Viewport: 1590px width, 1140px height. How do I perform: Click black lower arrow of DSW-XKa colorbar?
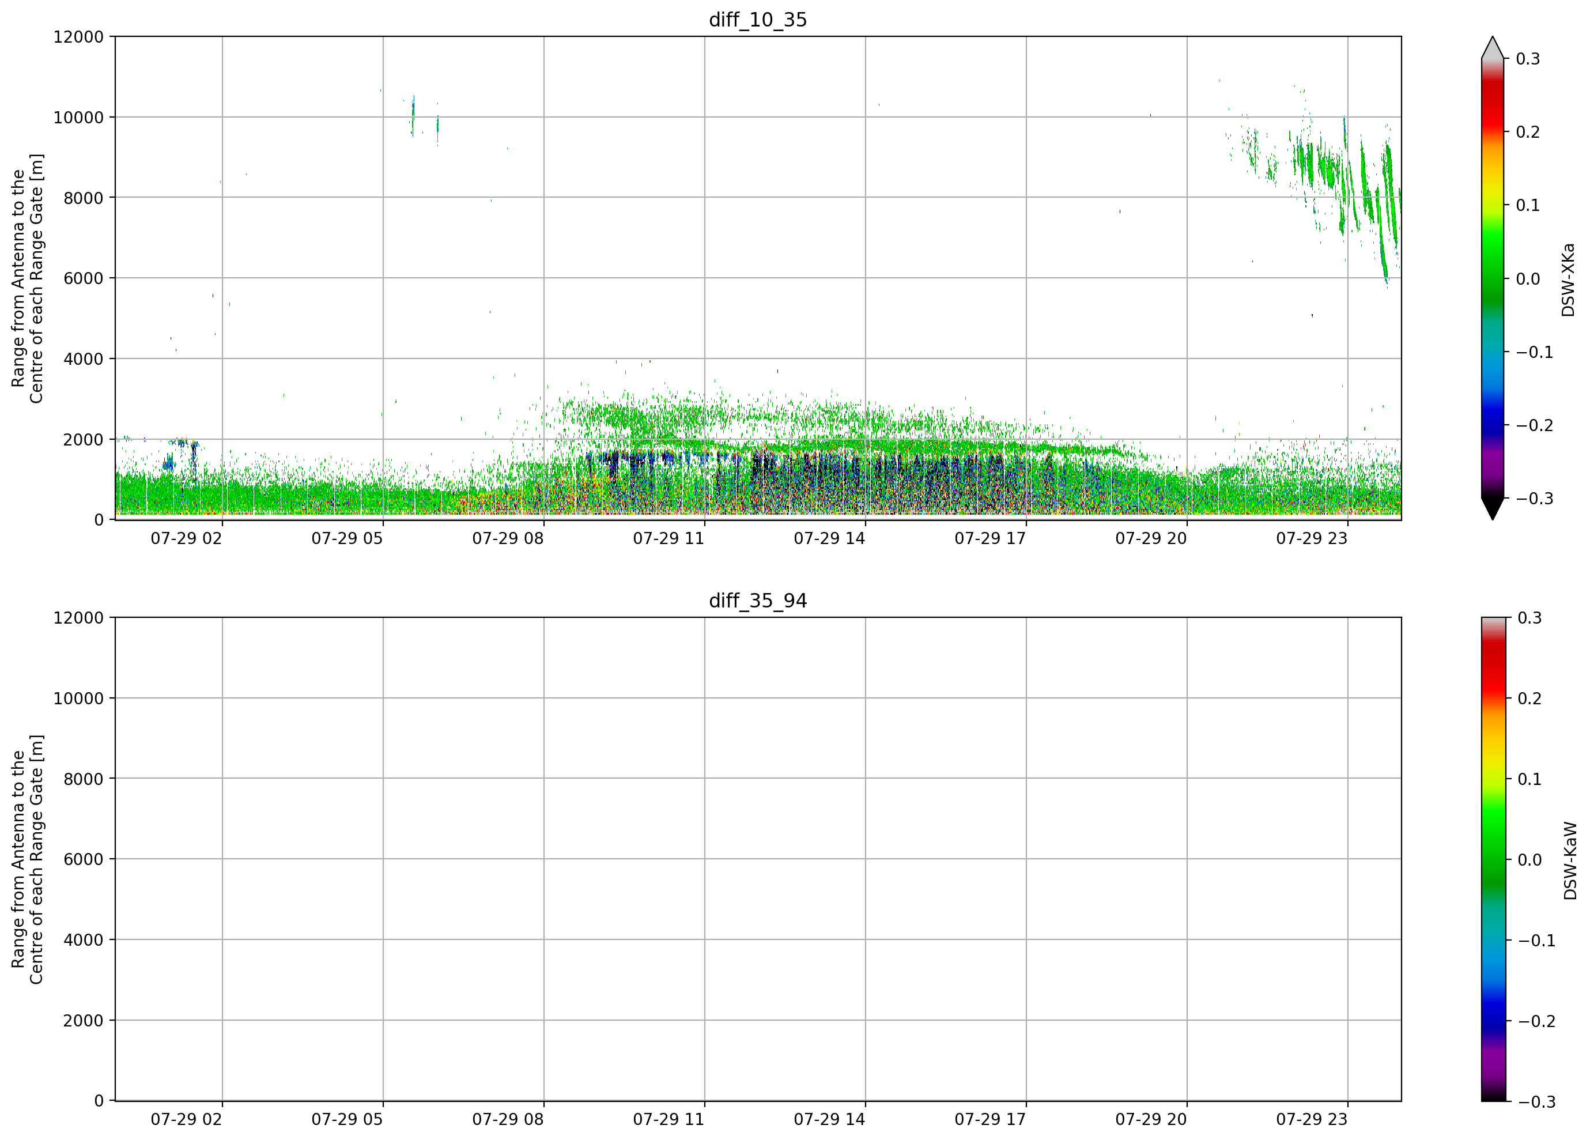(1493, 508)
